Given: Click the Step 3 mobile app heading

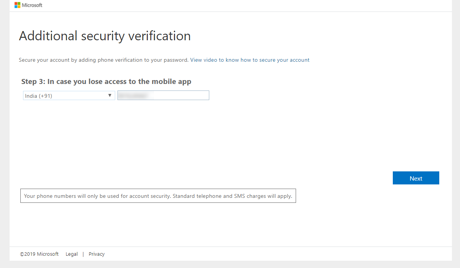Looking at the screenshot, I should (106, 82).
